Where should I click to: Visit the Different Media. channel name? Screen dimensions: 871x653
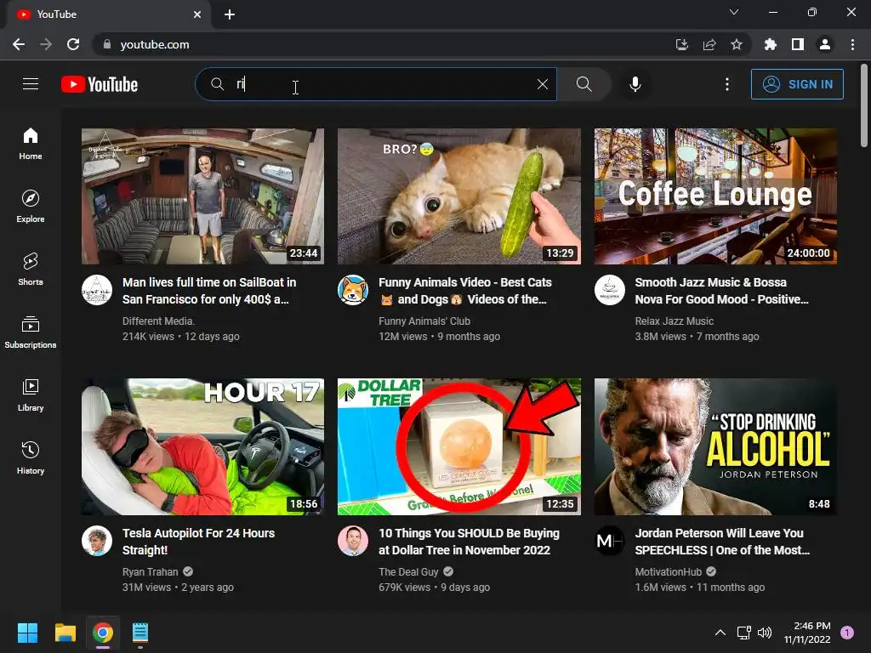coord(158,321)
